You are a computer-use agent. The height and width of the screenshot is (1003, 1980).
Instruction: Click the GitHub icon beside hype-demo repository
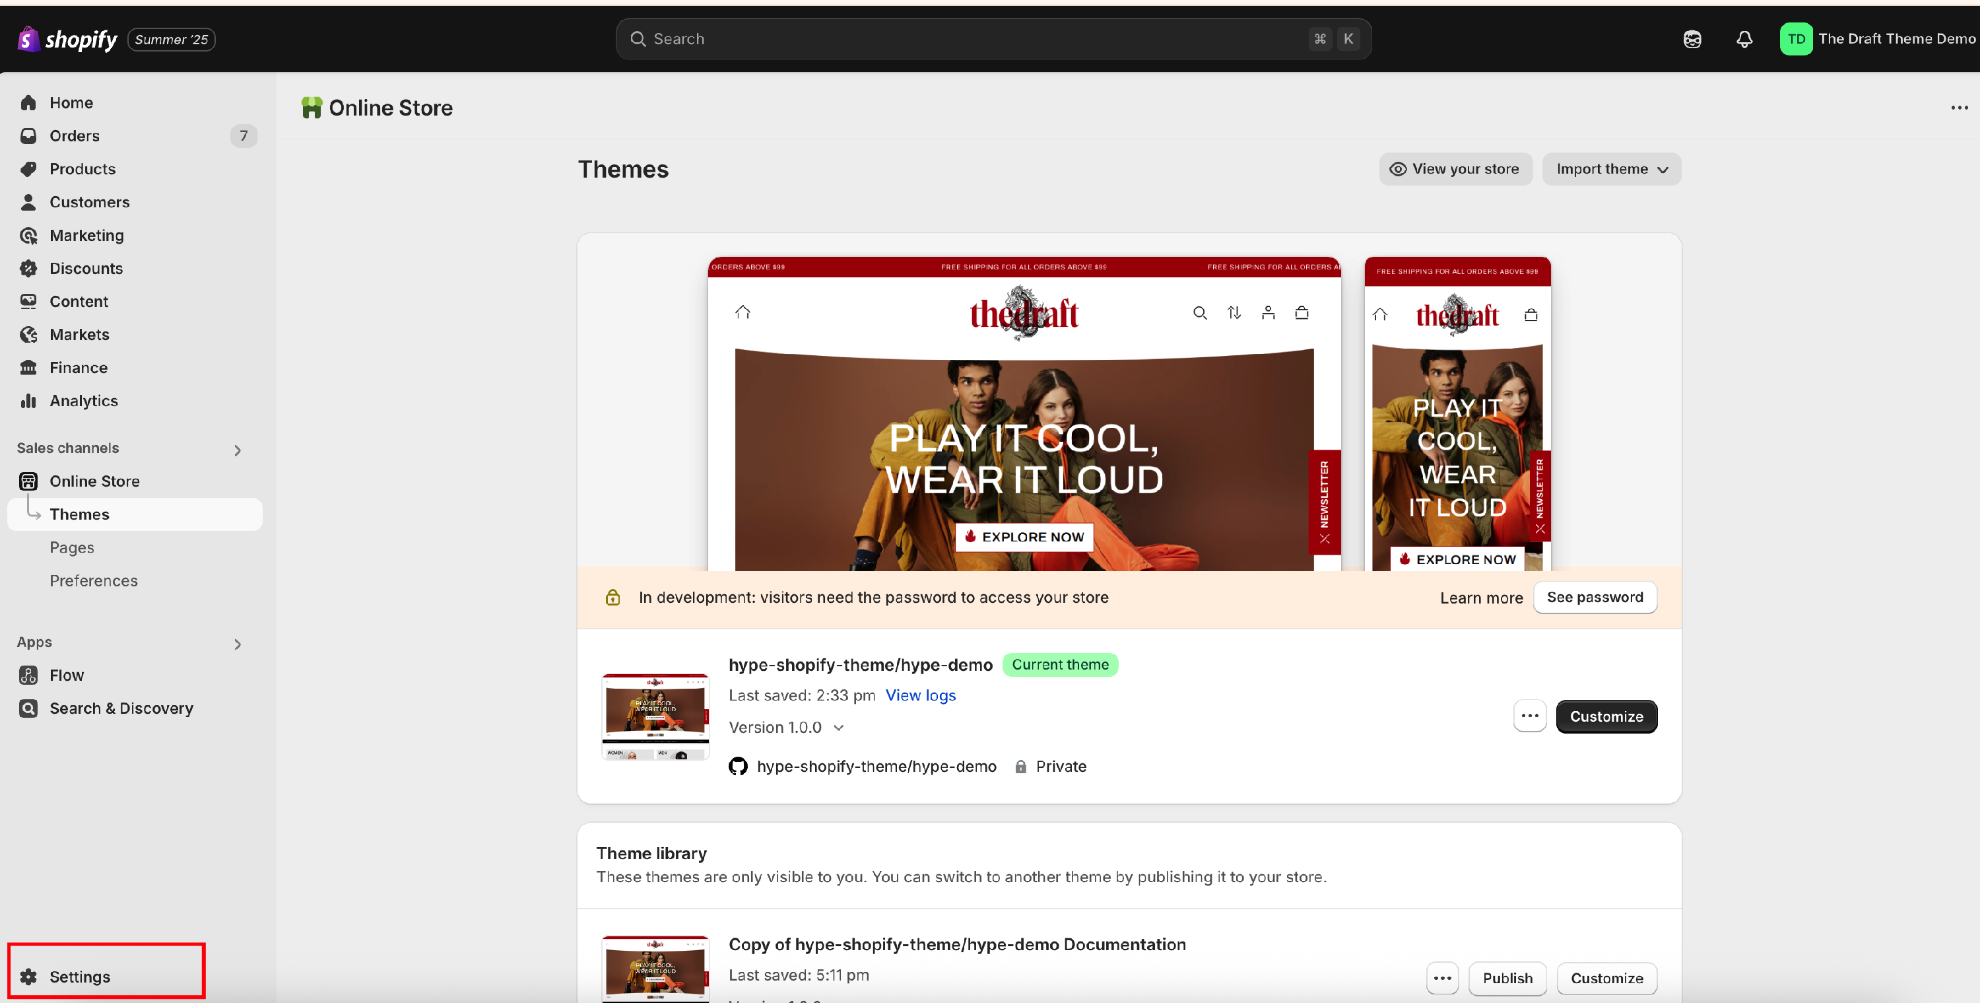coord(737,766)
